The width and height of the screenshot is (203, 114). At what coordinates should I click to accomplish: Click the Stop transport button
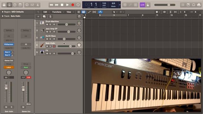[62, 5]
